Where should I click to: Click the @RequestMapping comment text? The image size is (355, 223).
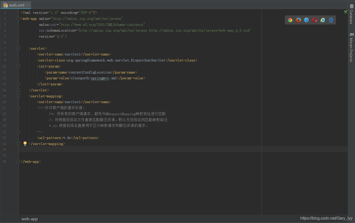tap(121, 114)
